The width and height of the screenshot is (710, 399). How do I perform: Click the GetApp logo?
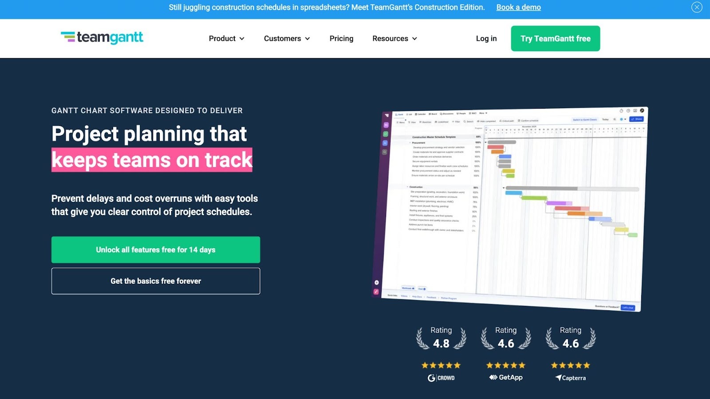(506, 377)
